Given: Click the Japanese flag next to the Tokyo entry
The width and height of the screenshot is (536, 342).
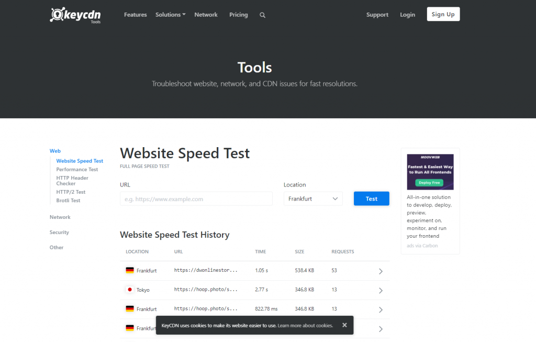Looking at the screenshot, I should (x=131, y=290).
